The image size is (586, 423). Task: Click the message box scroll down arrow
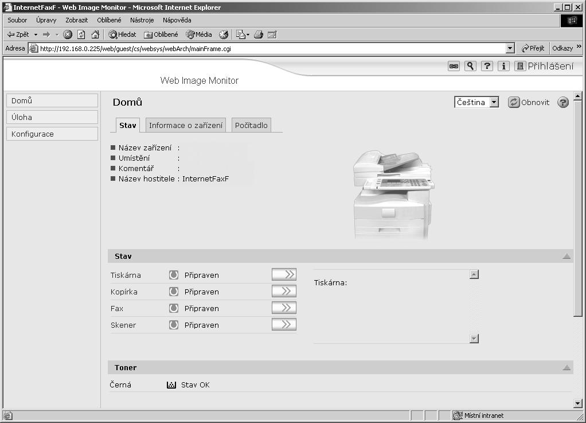[474, 339]
